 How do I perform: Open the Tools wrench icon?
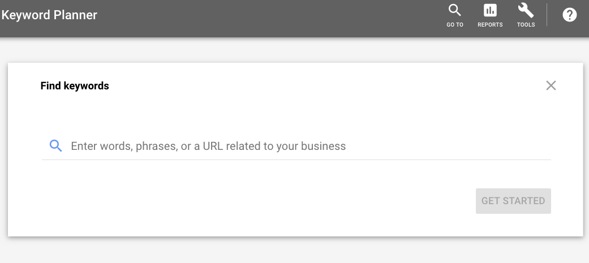(526, 11)
